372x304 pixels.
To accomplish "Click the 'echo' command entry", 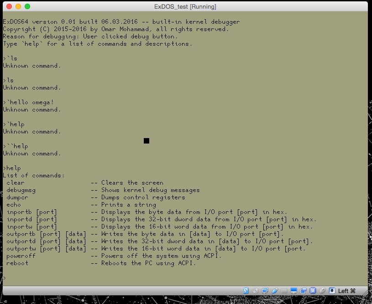I will point(14,205).
